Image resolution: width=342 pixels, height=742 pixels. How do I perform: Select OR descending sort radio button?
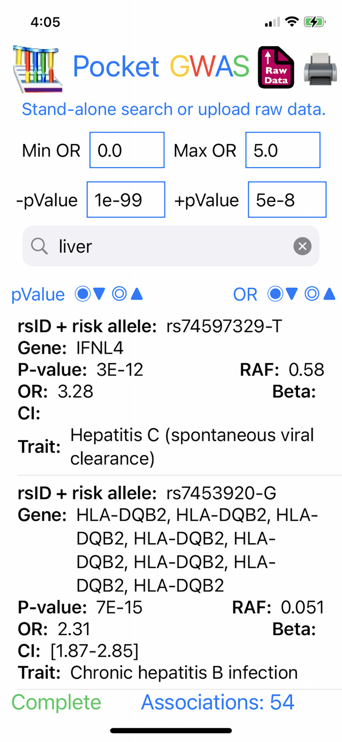coord(282,294)
